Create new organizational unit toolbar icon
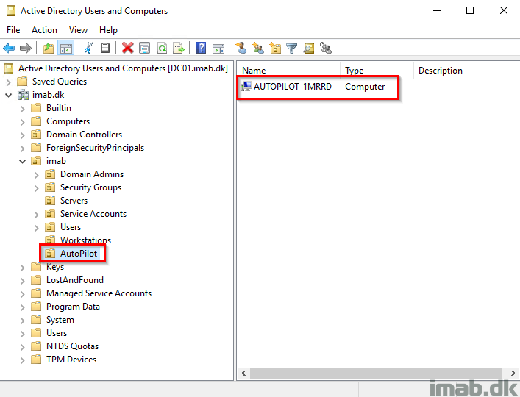The width and height of the screenshot is (520, 397). coord(275,49)
